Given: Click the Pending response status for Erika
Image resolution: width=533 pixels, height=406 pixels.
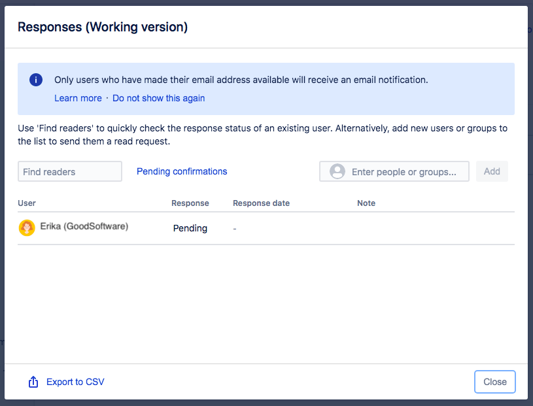Looking at the screenshot, I should pyautogui.click(x=190, y=228).
